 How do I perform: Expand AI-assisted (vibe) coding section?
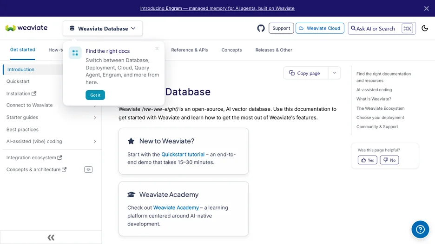pos(95,142)
